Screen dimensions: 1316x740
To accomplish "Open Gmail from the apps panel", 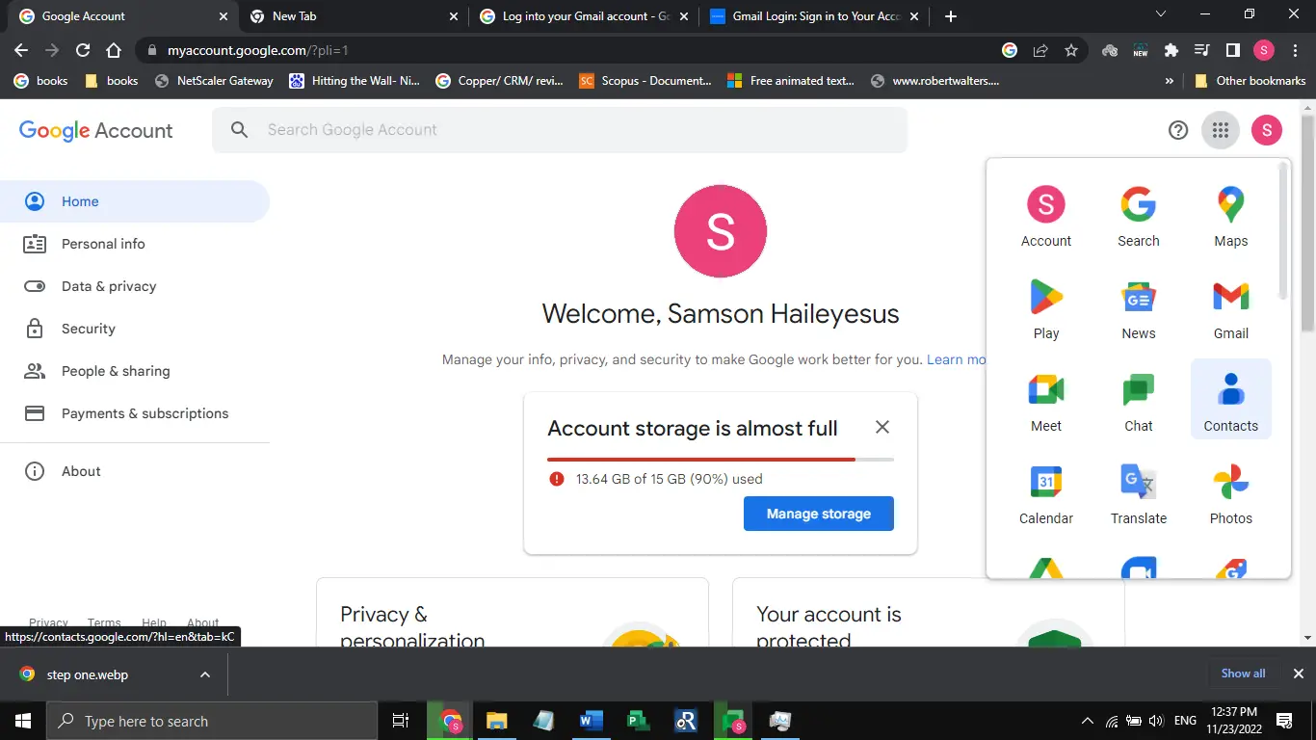I will click(x=1231, y=308).
